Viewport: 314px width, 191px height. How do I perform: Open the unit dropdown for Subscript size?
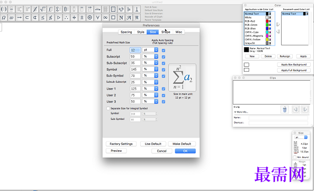point(150,56)
